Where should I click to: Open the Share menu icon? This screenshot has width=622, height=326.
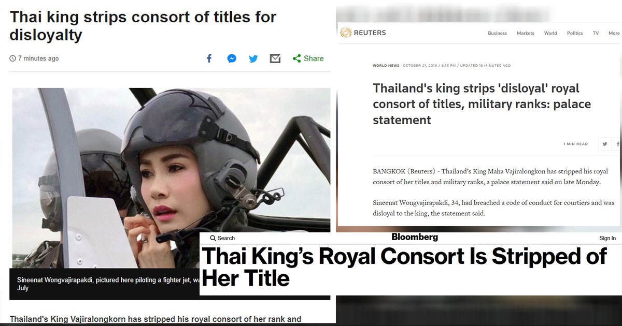click(x=296, y=58)
